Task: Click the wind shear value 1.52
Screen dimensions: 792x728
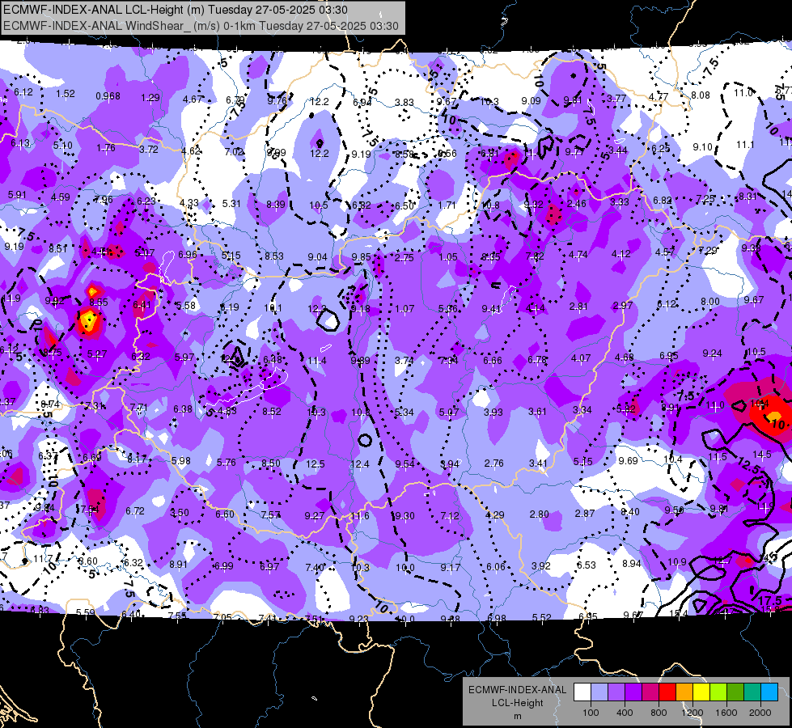Action: (66, 94)
